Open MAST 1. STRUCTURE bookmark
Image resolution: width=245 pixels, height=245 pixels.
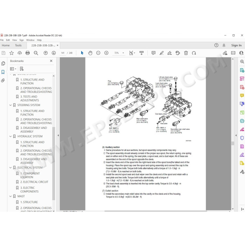[x=29, y=202]
